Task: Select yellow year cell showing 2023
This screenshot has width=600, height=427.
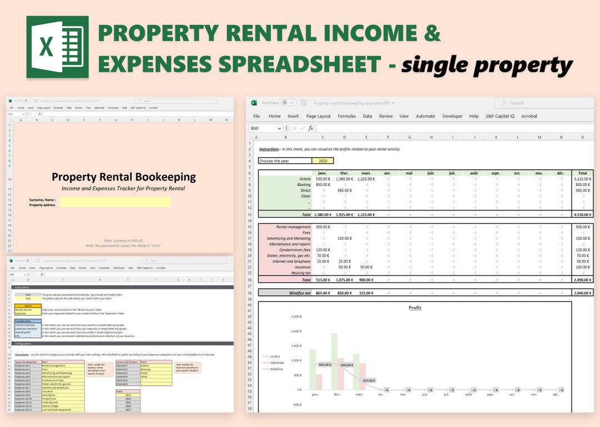Action: tap(323, 160)
